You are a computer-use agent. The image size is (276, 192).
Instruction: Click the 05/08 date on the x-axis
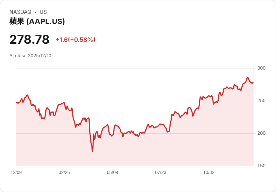click(112, 173)
